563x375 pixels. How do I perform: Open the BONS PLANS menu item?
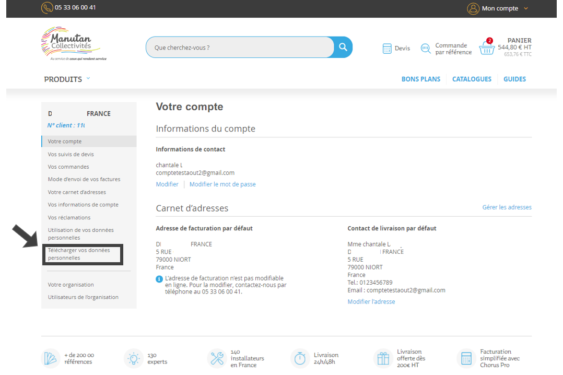pos(420,79)
